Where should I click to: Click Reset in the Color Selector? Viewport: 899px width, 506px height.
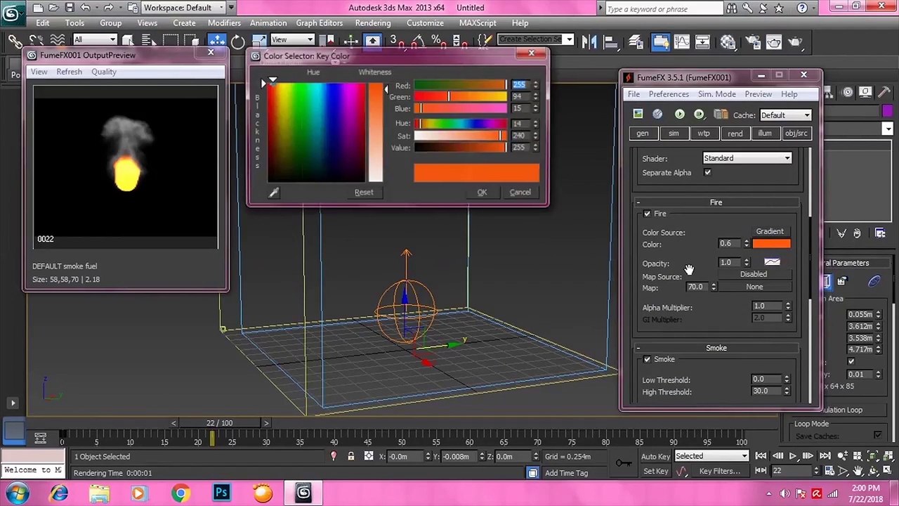click(x=364, y=193)
